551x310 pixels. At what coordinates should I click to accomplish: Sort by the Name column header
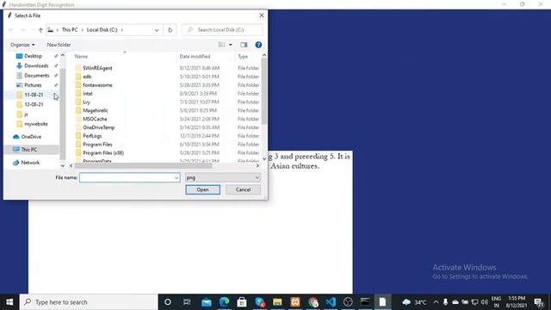pos(81,56)
